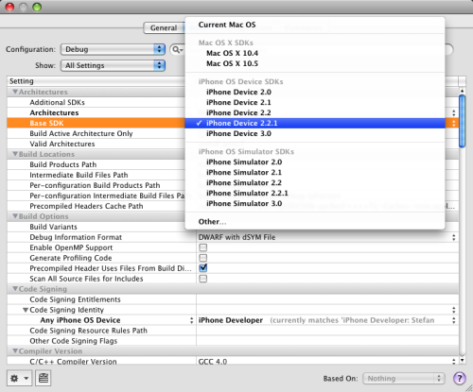Click the search magnifier icon
The image size is (473, 392).
coord(177,49)
